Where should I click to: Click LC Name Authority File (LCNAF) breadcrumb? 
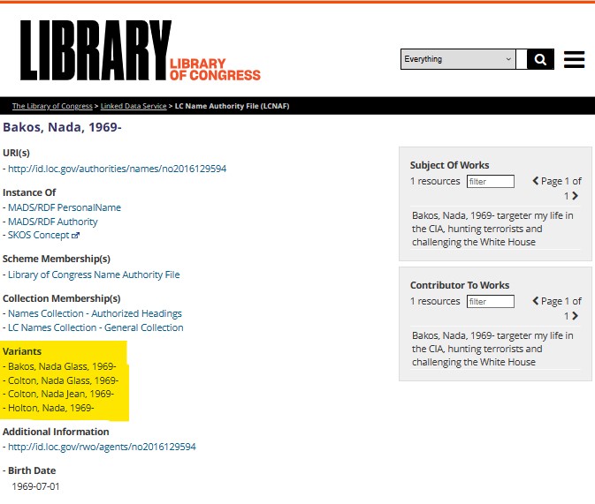[x=232, y=106]
